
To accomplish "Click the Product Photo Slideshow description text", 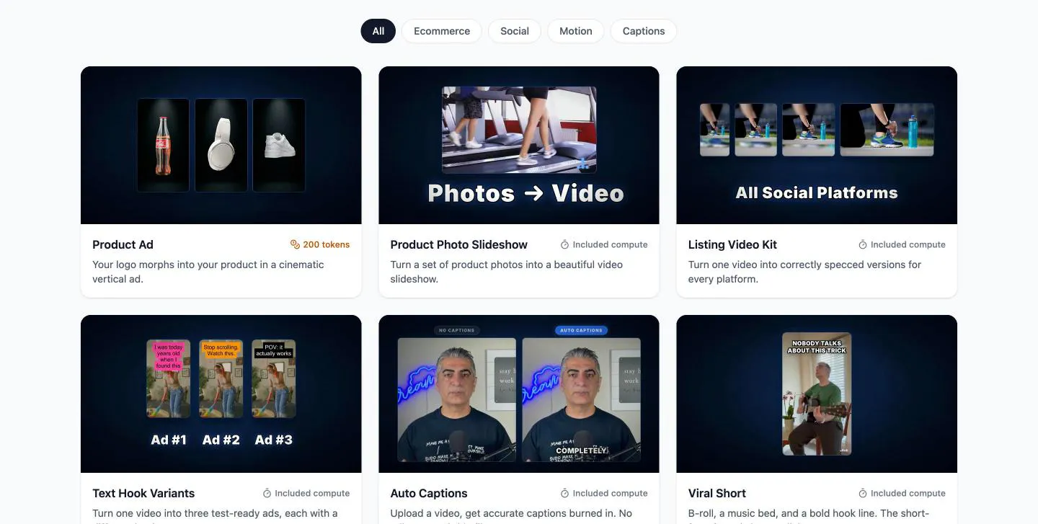I will [507, 272].
